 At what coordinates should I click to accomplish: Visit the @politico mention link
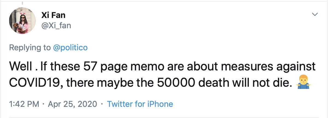click(70, 48)
